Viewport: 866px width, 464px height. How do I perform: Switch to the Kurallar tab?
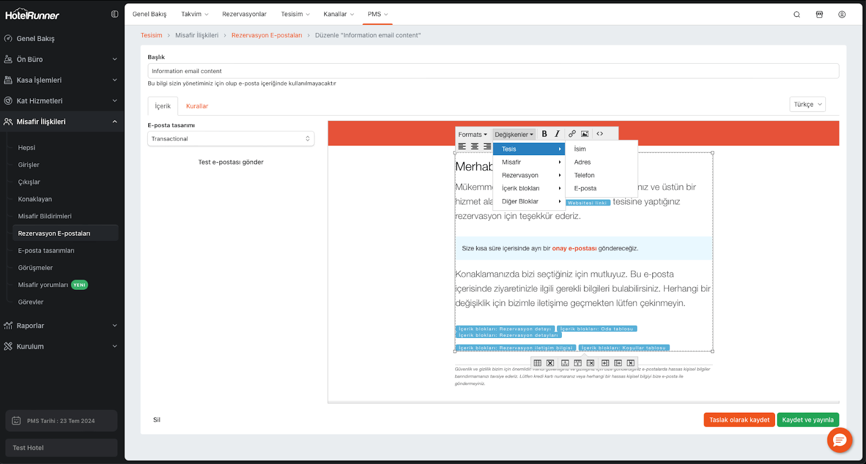pos(197,107)
